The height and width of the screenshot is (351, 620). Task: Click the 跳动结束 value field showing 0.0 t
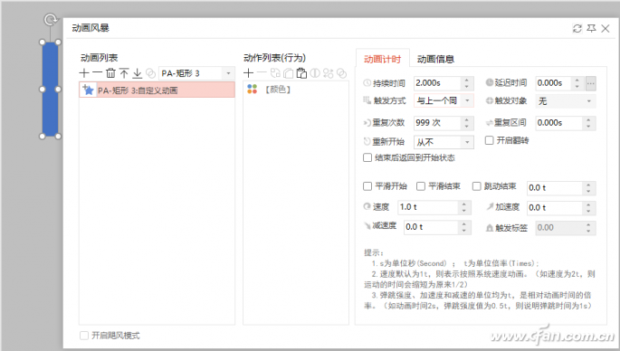pyautogui.click(x=554, y=188)
